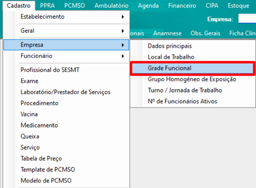The image size is (256, 188).
Task: Open Laboratório/Prestador de Serviços
Action: tap(66, 92)
